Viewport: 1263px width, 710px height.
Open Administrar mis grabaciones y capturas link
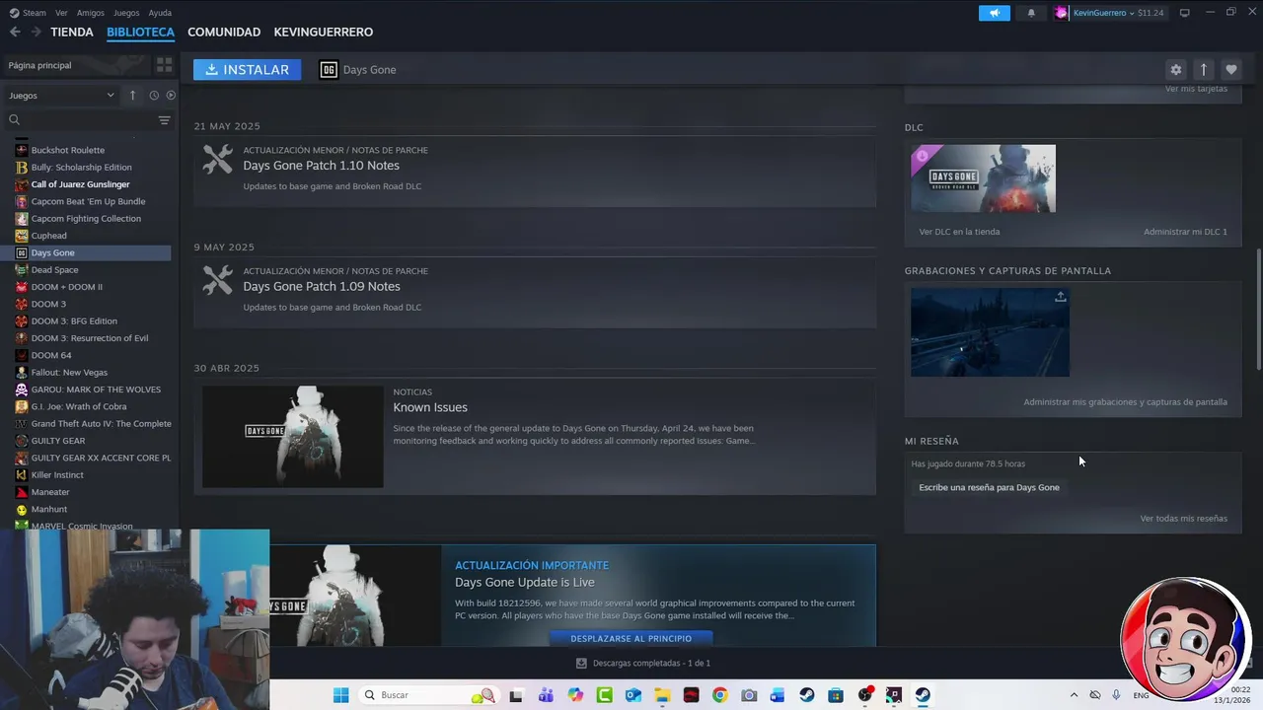pos(1125,401)
